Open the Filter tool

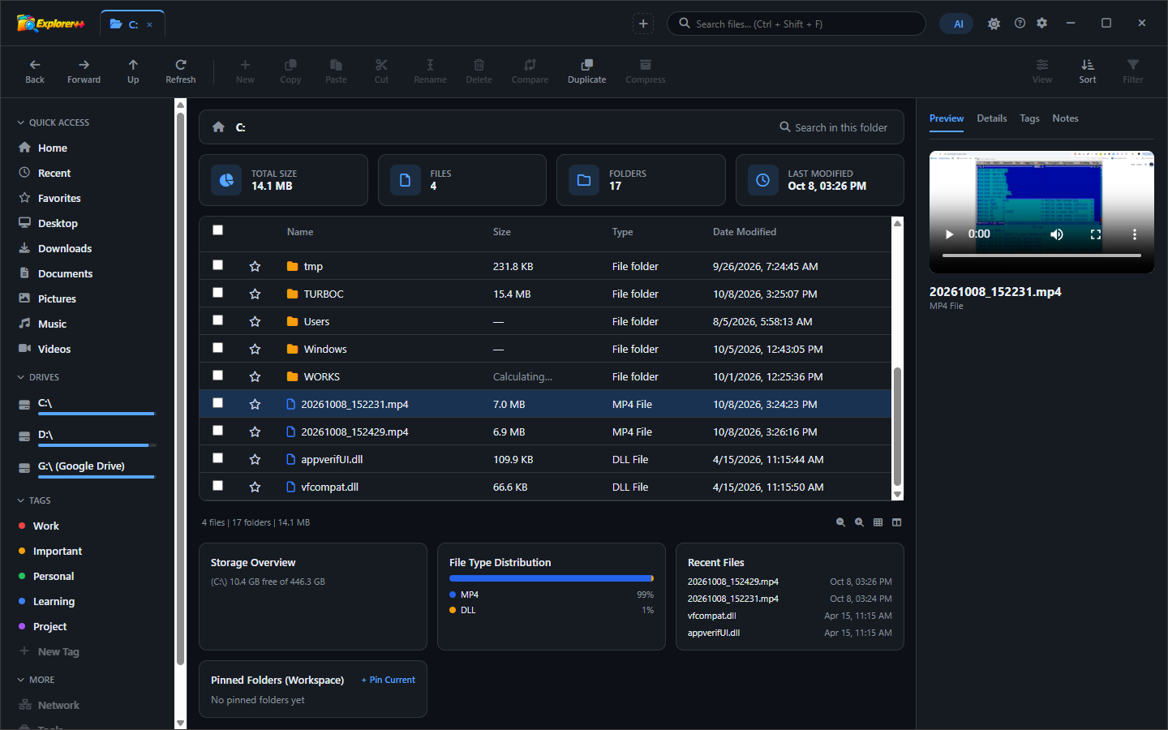(1133, 71)
